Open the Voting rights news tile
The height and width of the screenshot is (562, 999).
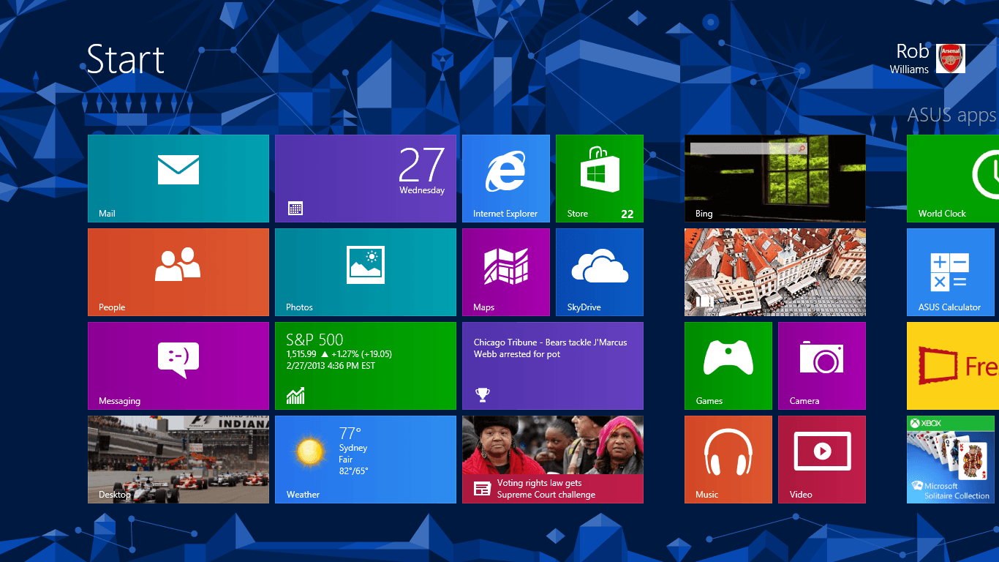pyautogui.click(x=553, y=460)
